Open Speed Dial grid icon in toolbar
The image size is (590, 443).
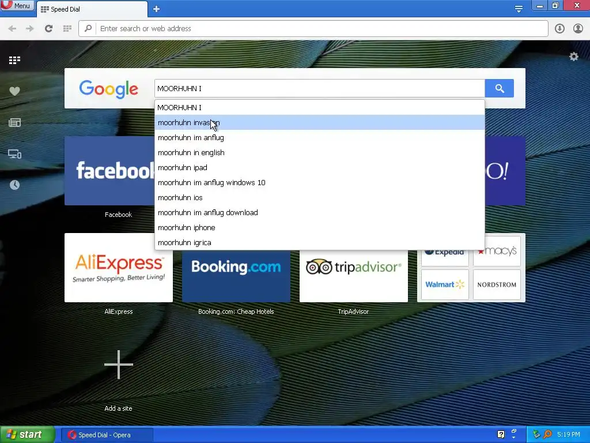67,29
